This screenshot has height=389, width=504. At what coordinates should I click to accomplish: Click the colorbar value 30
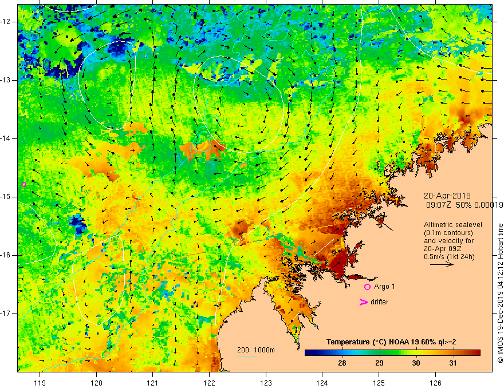coord(416,363)
